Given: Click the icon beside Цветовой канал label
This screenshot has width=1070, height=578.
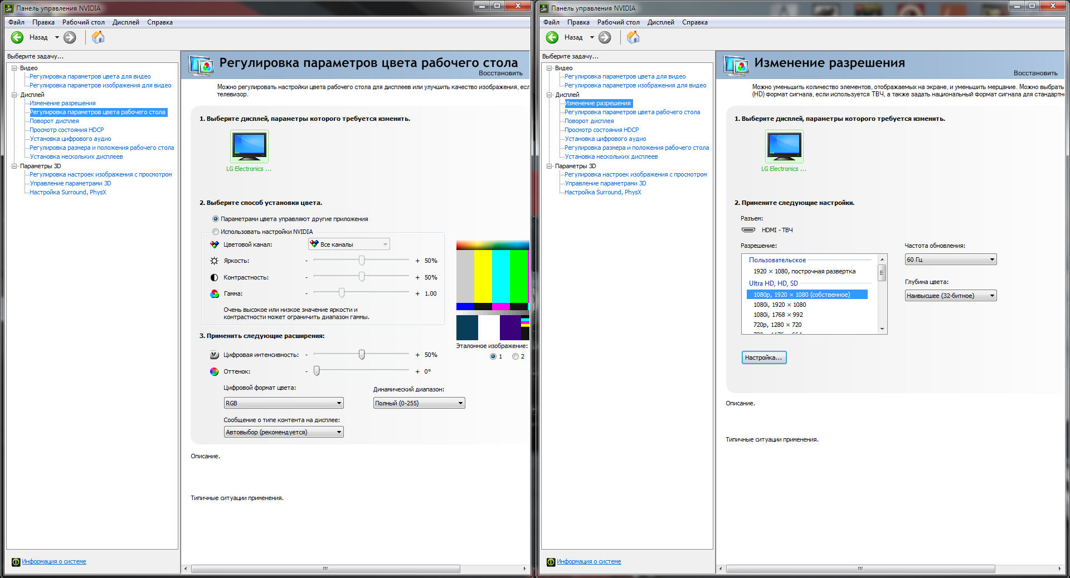Looking at the screenshot, I should (214, 244).
